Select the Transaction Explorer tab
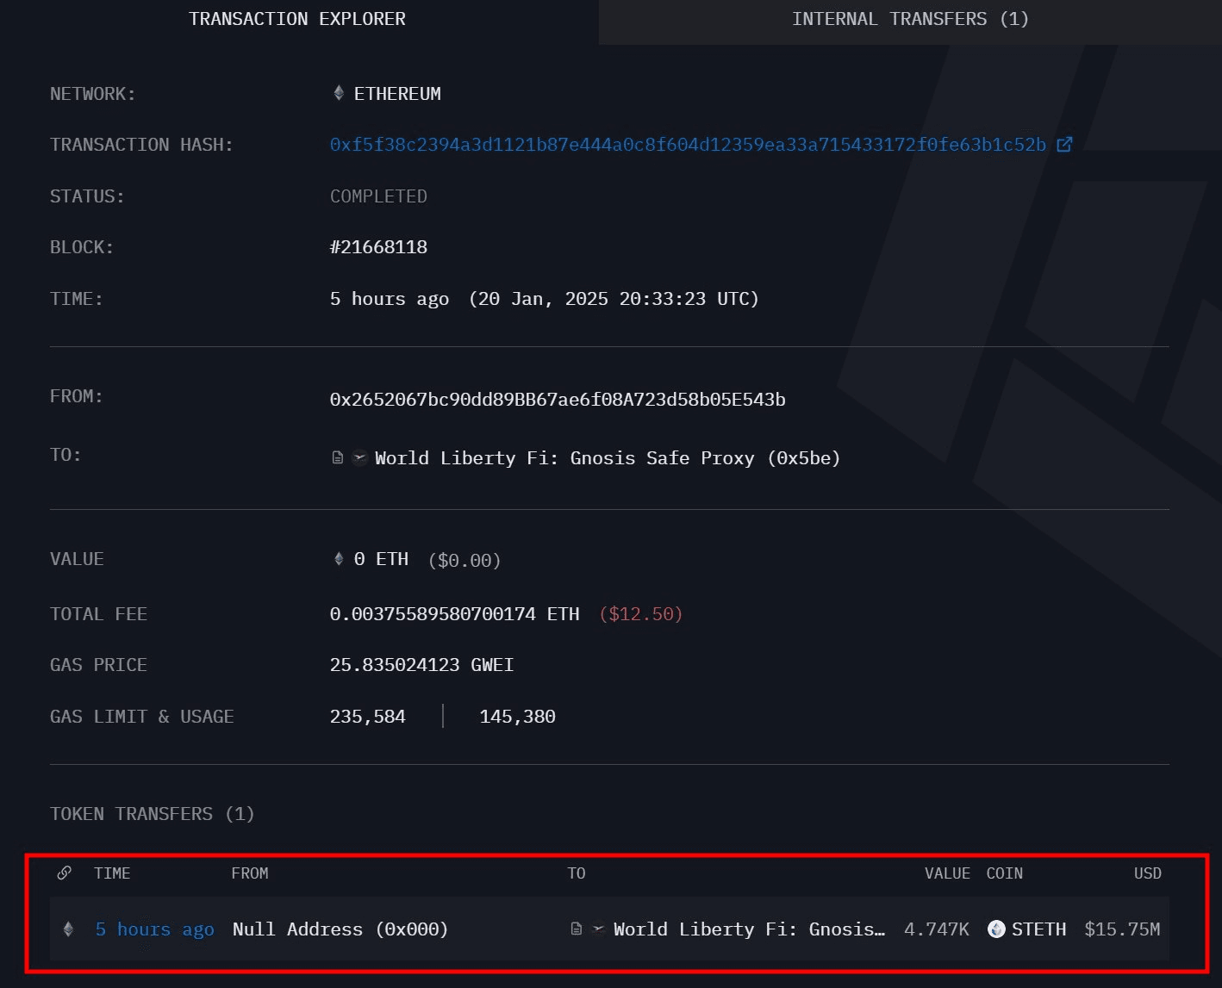1222x988 pixels. tap(297, 19)
